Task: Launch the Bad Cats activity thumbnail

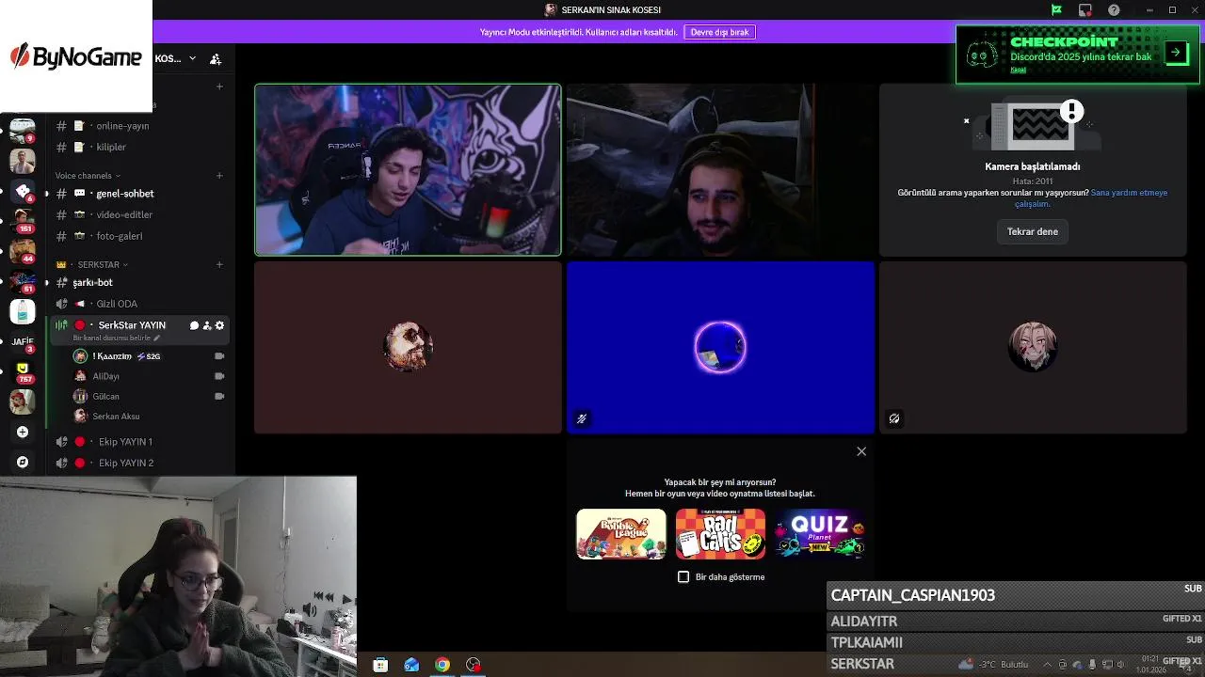Action: (720, 534)
